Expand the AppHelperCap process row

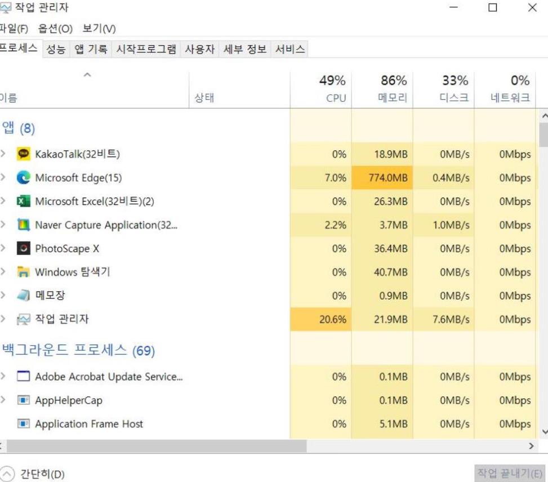coord(3,400)
